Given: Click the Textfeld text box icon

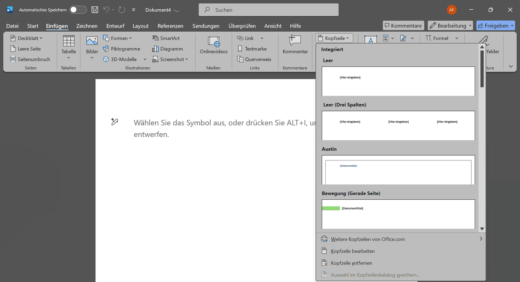Looking at the screenshot, I should [x=370, y=39].
